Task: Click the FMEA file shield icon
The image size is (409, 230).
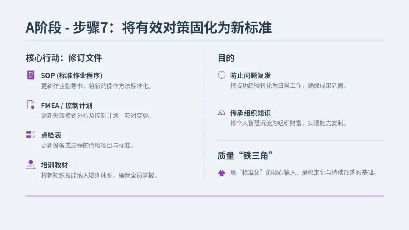Action: [x=31, y=105]
